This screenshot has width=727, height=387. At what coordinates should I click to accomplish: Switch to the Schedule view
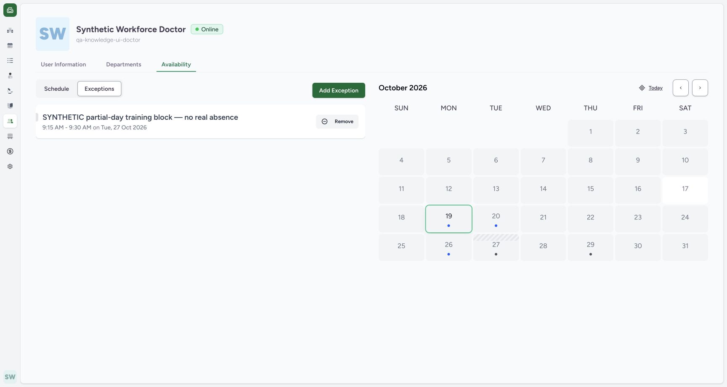click(56, 89)
